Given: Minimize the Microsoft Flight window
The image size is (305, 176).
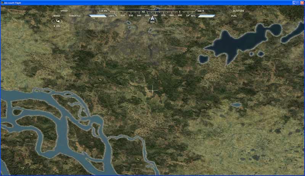Looking at the screenshot, I should click(x=294, y=3).
